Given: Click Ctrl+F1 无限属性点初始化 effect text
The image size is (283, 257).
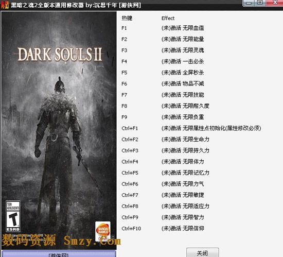Looking at the screenshot, I should (x=211, y=128).
